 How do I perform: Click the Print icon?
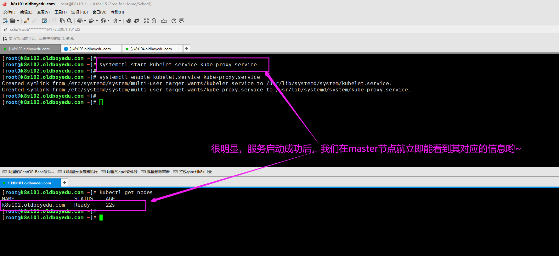tap(80, 21)
